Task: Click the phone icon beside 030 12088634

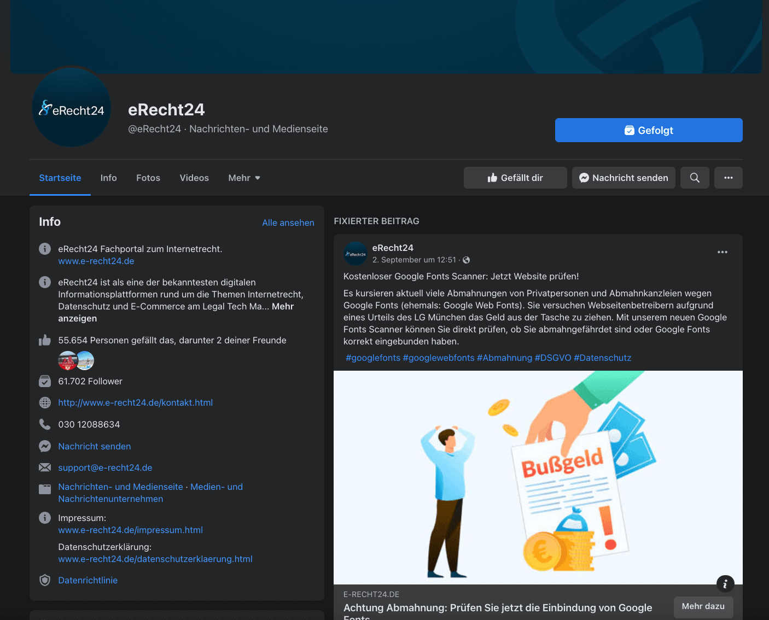Action: click(45, 424)
